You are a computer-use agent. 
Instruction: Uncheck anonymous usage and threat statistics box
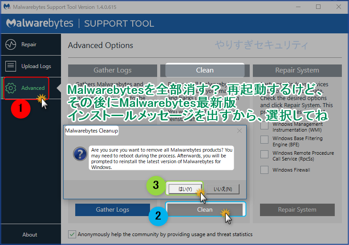[x=72, y=234]
